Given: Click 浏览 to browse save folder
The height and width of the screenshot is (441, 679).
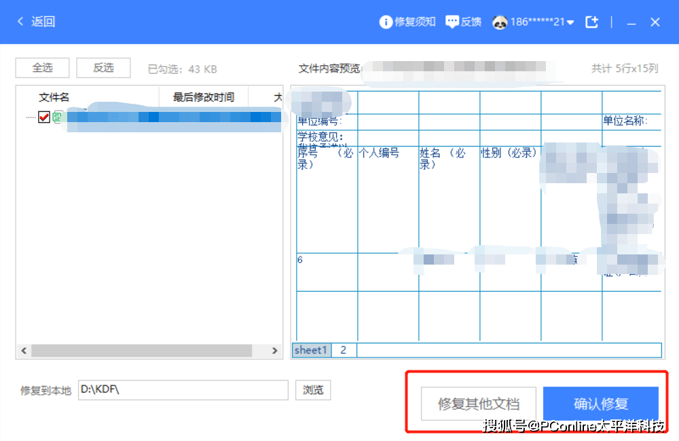Looking at the screenshot, I should (313, 390).
